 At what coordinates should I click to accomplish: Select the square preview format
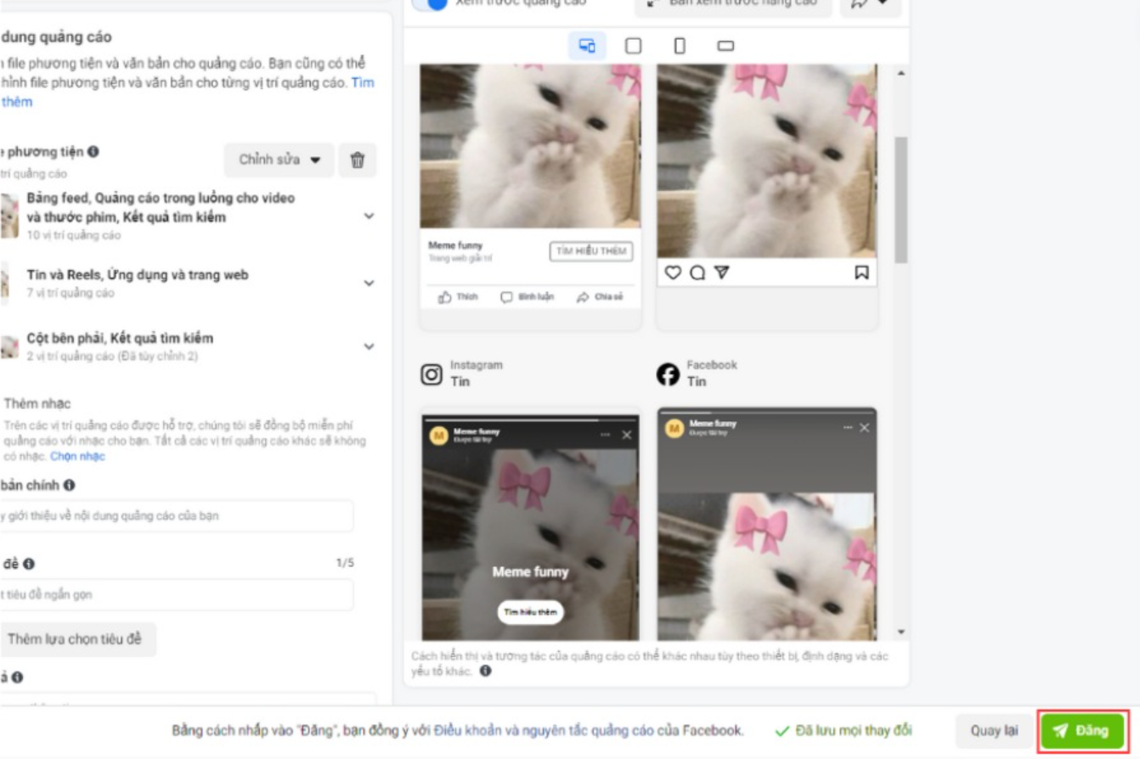click(x=633, y=46)
